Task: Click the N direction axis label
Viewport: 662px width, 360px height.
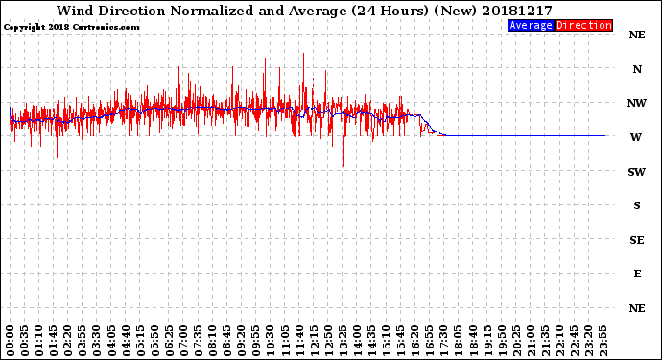Action: pyautogui.click(x=637, y=69)
